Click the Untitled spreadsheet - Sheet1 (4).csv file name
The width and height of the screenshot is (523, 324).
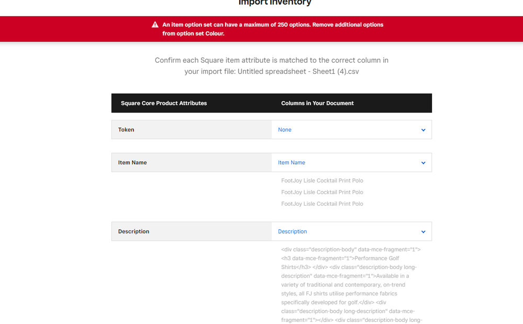pyautogui.click(x=298, y=72)
